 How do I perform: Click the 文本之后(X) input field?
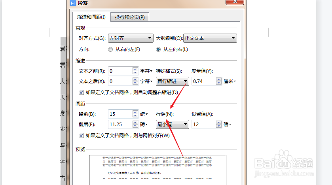(x=120, y=81)
